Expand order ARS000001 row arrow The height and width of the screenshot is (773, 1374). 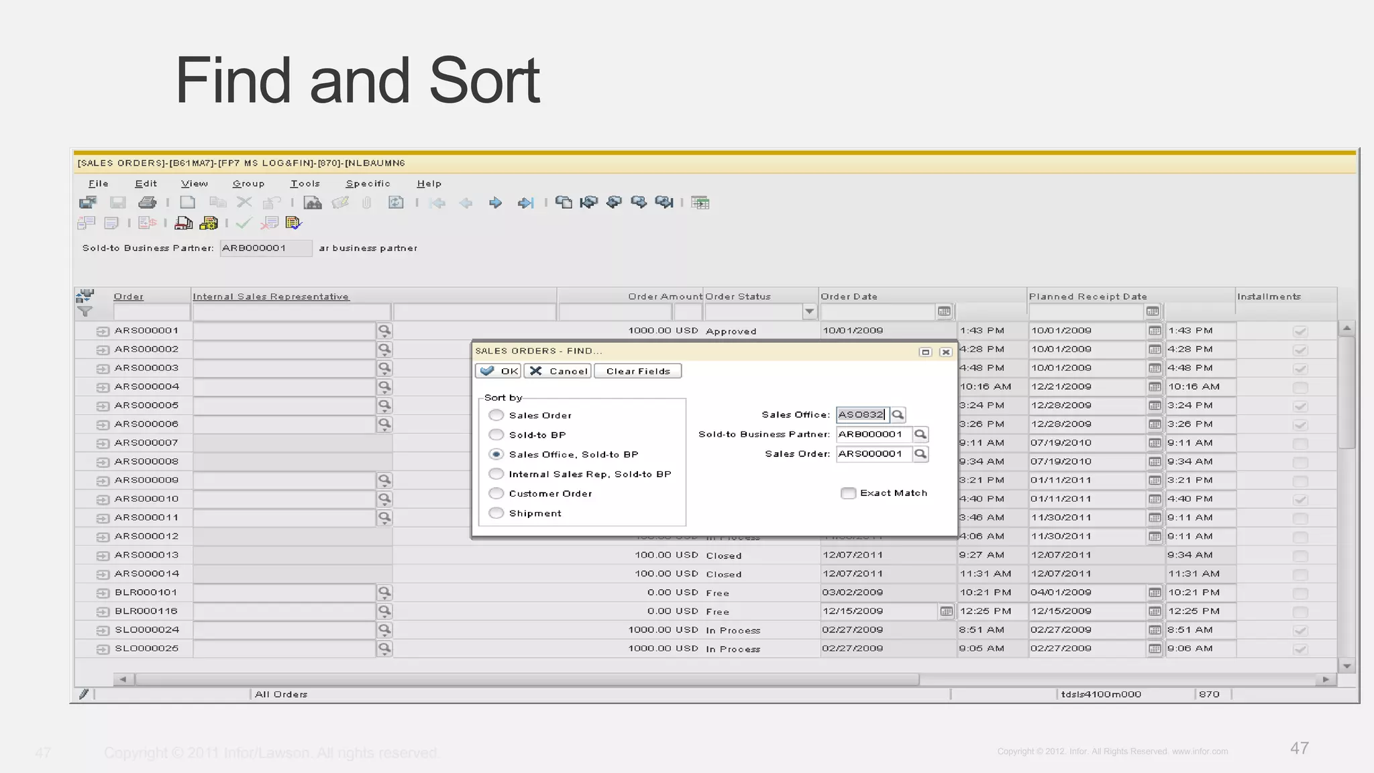pyautogui.click(x=102, y=331)
